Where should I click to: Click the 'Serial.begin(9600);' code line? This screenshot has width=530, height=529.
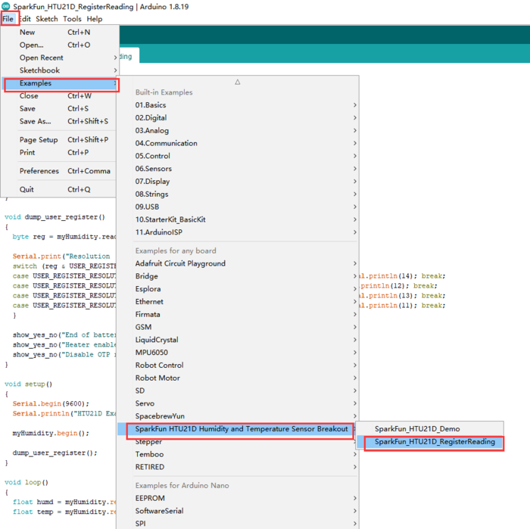[x=51, y=403]
